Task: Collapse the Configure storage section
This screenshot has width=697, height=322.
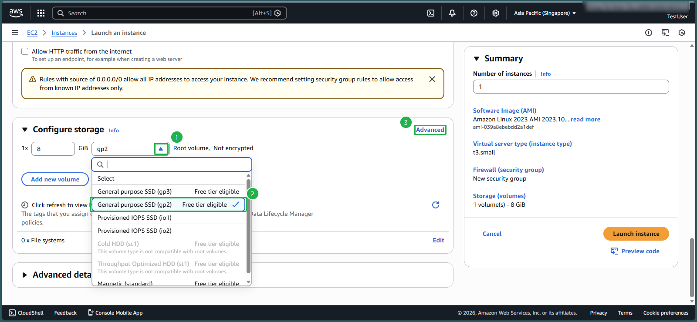Action: (25, 130)
